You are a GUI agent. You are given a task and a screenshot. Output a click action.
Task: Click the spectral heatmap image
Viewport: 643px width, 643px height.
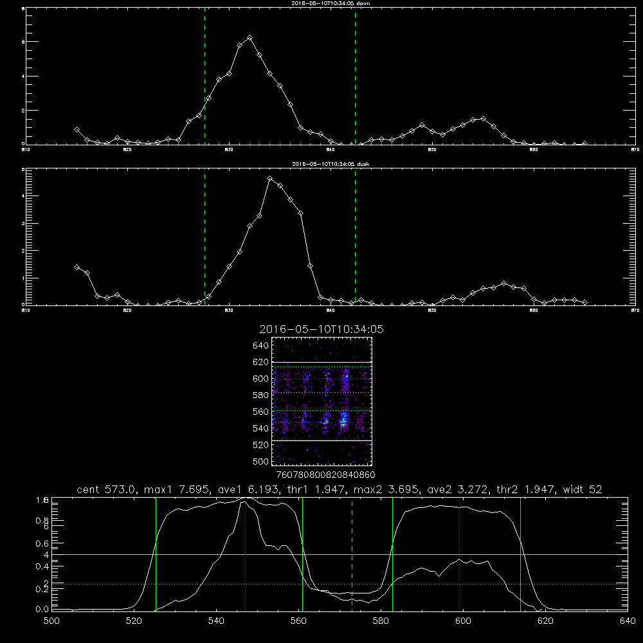point(321,401)
